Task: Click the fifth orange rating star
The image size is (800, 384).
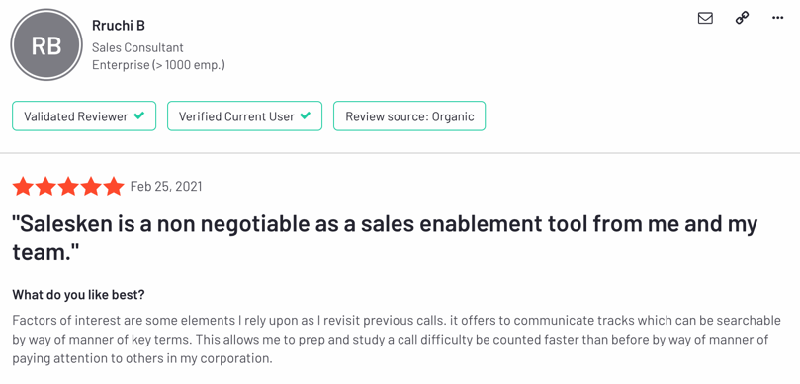Action: pyautogui.click(x=114, y=187)
